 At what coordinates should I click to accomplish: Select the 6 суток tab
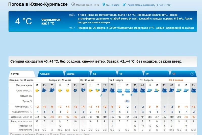coord(16,74)
